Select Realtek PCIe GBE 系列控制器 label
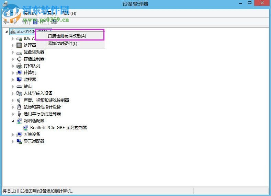The width and height of the screenshot is (271, 196). coord(59,128)
